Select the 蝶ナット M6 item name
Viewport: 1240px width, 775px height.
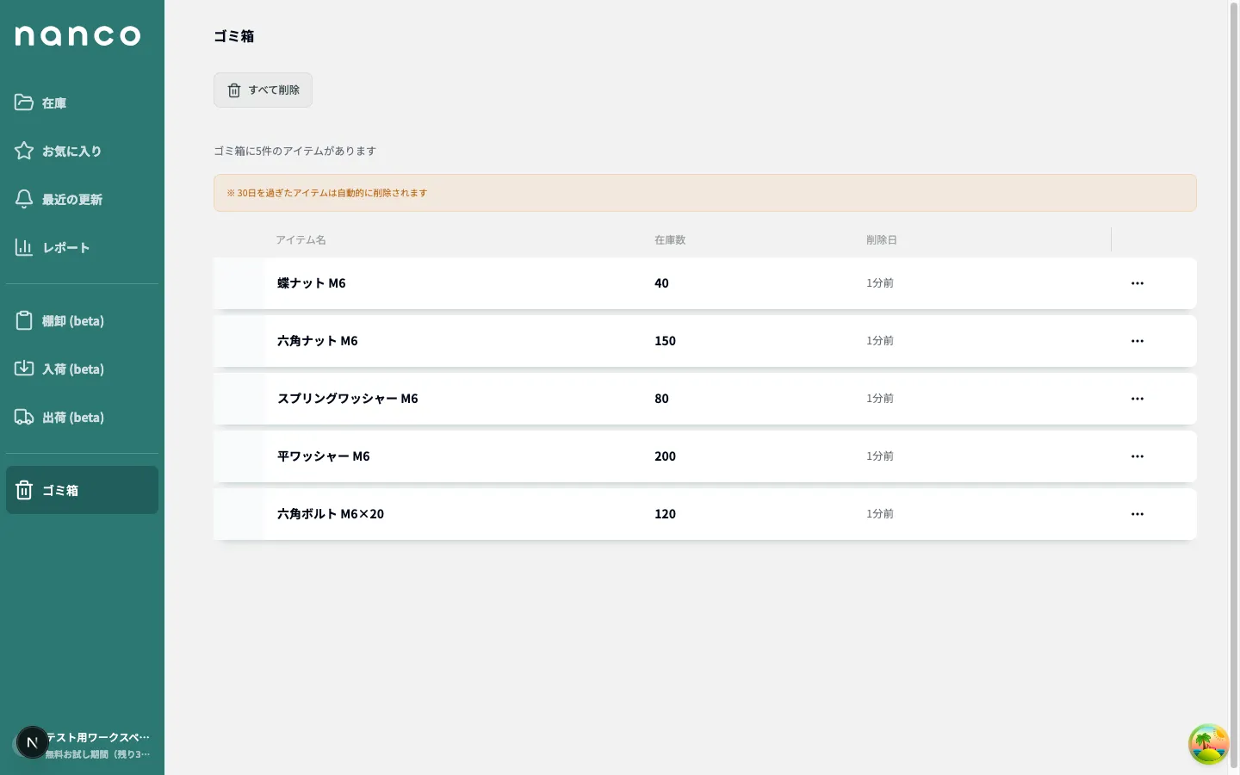pyautogui.click(x=312, y=283)
